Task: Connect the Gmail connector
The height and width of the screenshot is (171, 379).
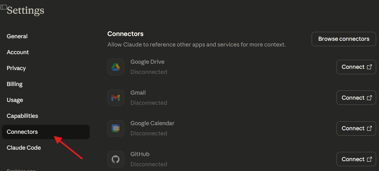Action: [x=356, y=98]
